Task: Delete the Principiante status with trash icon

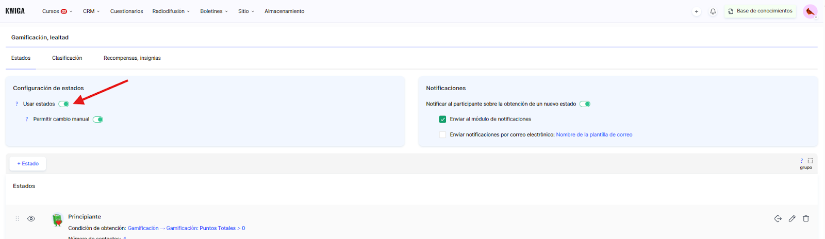Action: 806,219
